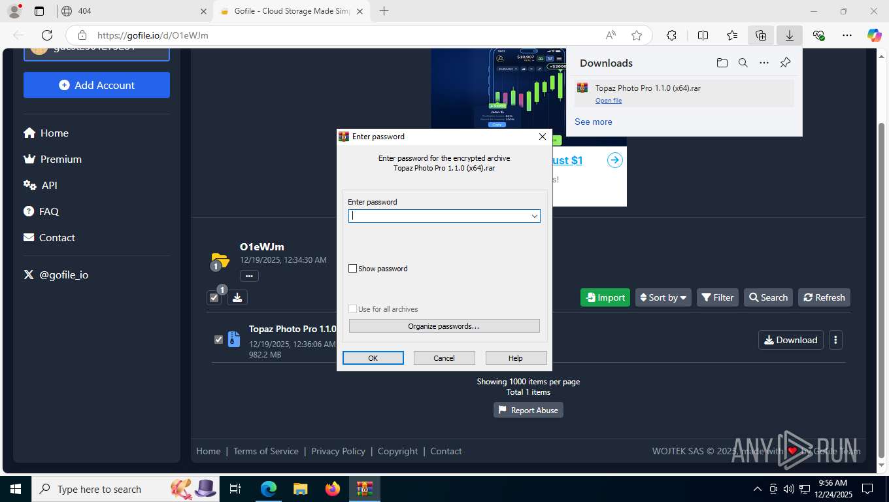Open the file's three-dot options menu
The height and width of the screenshot is (502, 889).
click(x=835, y=340)
